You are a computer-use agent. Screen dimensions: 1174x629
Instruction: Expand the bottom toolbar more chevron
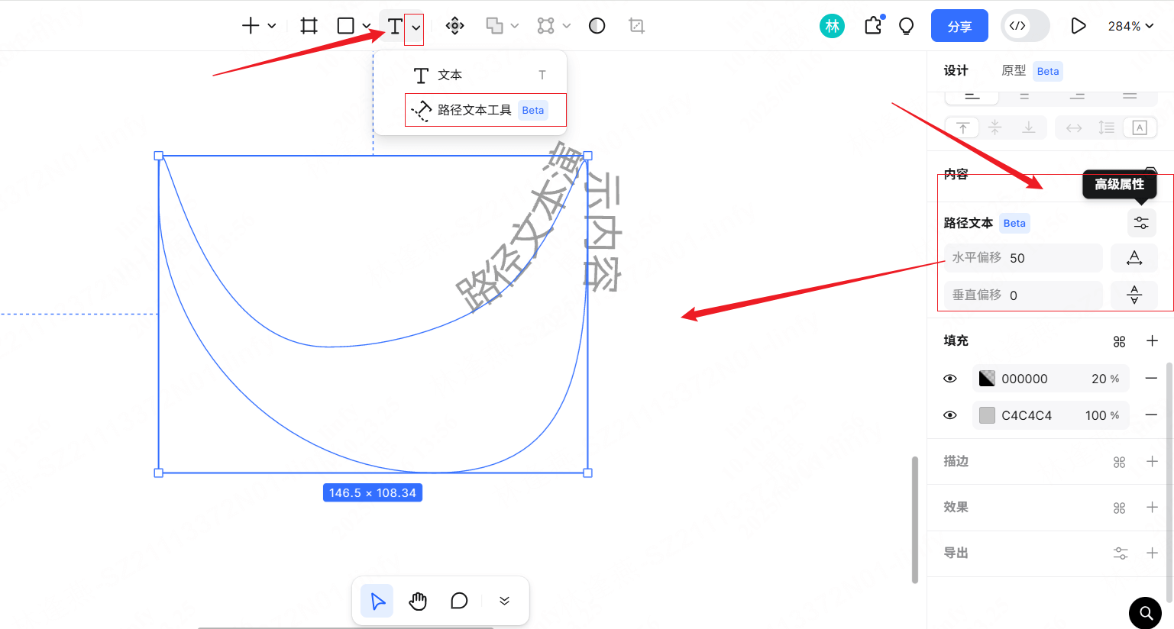coord(504,601)
